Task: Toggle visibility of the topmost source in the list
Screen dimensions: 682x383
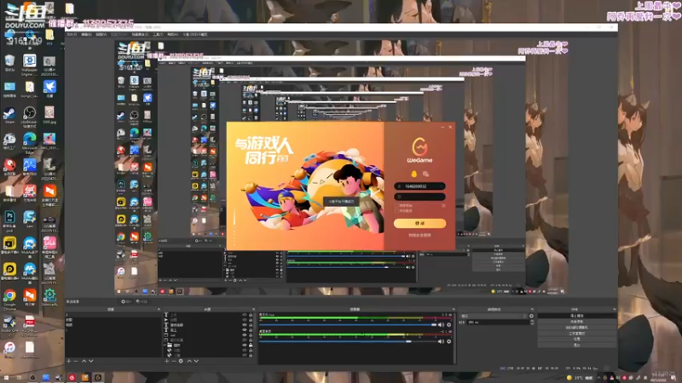Action: (x=244, y=314)
